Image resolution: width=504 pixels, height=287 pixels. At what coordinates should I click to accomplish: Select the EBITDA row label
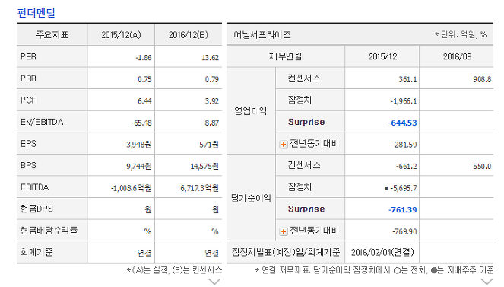(x=34, y=187)
